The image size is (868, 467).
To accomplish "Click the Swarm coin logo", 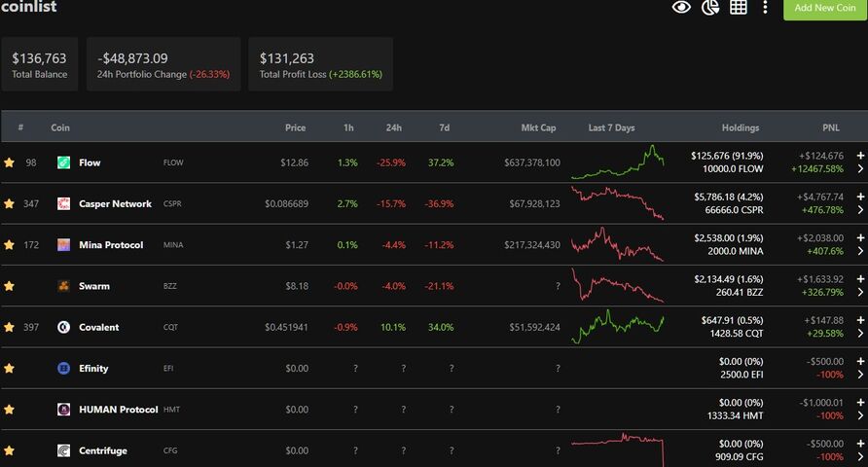I will tap(63, 286).
